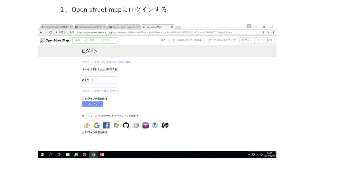346x194 pixels.
Task: Tick keep-login checkbox below third-party icons
Action: pos(83,133)
